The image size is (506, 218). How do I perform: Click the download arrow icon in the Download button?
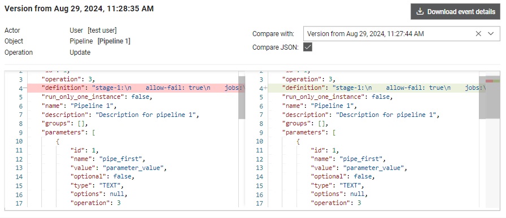pyautogui.click(x=420, y=12)
